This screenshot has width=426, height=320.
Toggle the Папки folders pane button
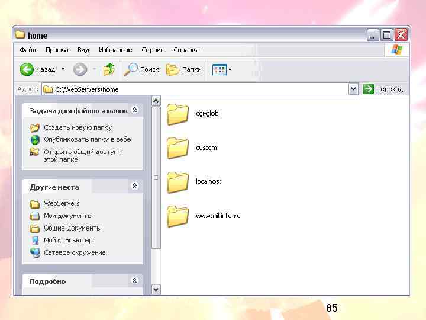(x=184, y=70)
